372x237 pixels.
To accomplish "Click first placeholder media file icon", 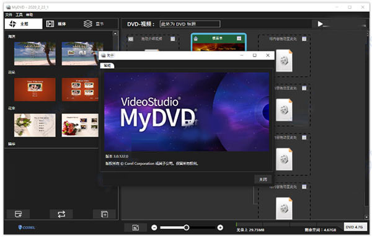I will point(284,61).
